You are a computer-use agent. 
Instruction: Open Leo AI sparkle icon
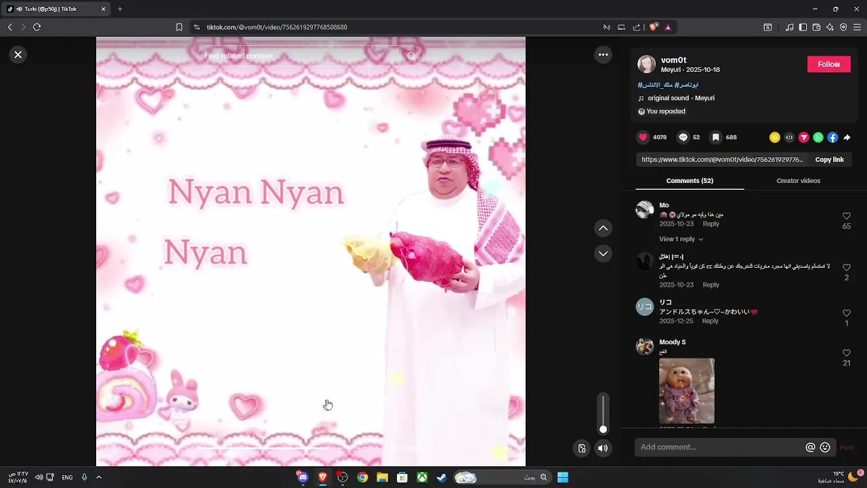[x=830, y=27]
